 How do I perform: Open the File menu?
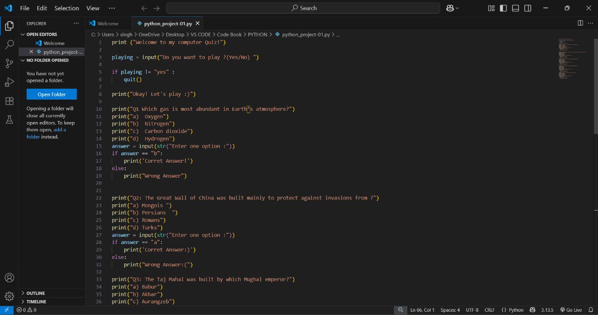point(25,8)
